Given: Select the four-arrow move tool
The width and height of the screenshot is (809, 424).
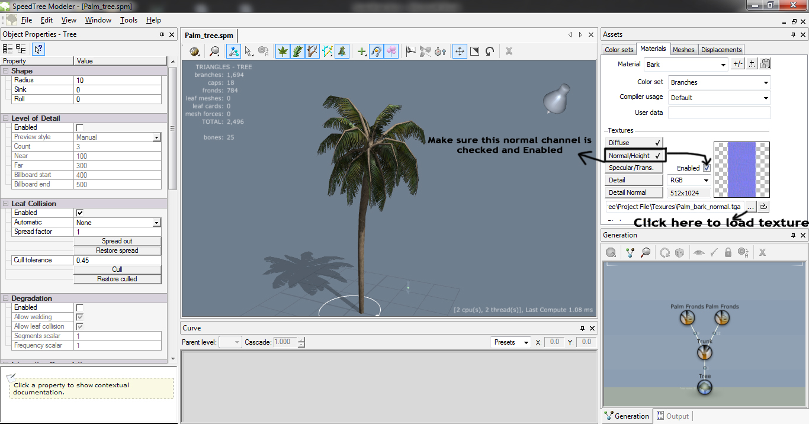Looking at the screenshot, I should tap(460, 52).
